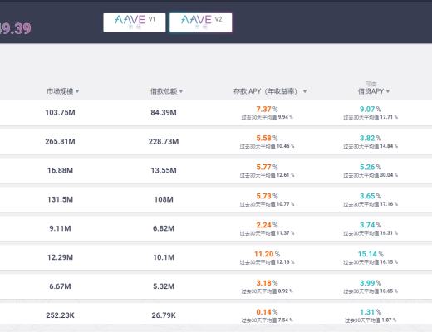Select the 131.5M market size cell
Viewport: 432px width, 332px height.
(60, 199)
